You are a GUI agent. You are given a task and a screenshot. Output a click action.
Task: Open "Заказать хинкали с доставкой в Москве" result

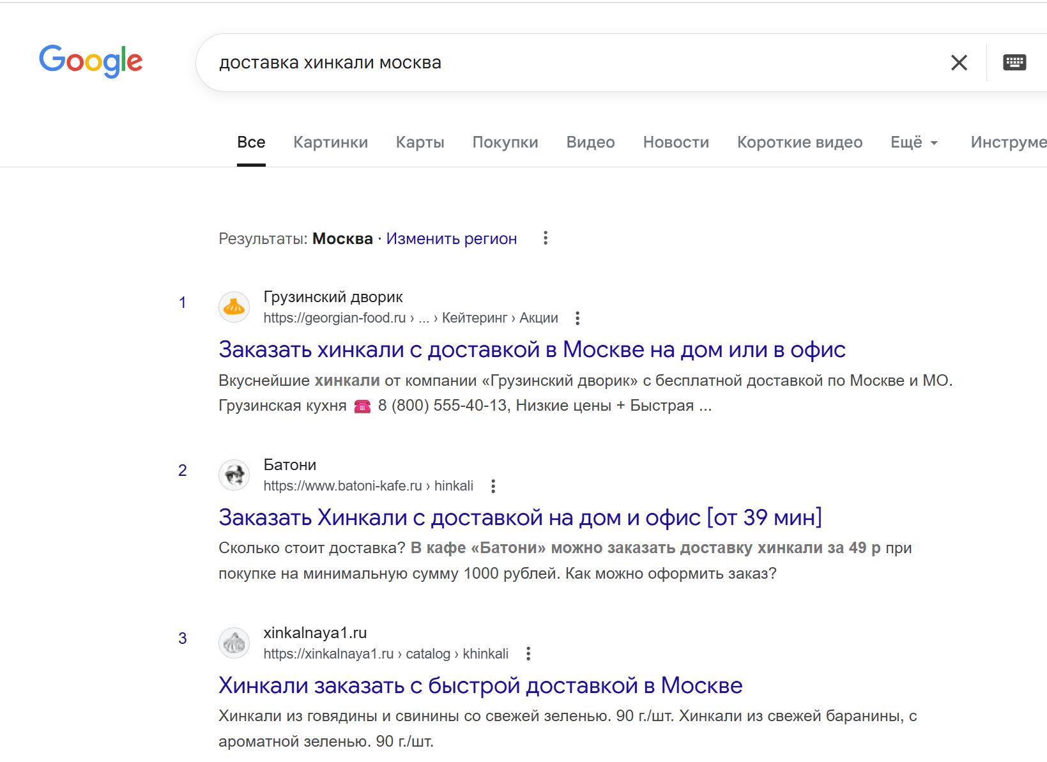click(x=531, y=350)
